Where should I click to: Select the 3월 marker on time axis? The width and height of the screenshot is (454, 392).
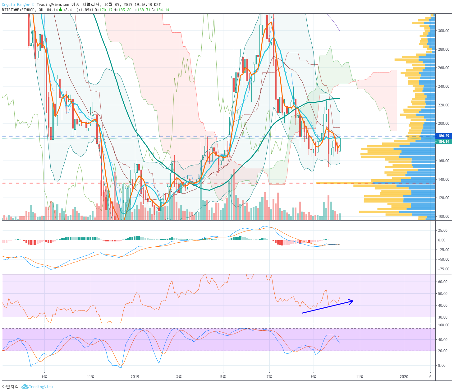[179, 377]
